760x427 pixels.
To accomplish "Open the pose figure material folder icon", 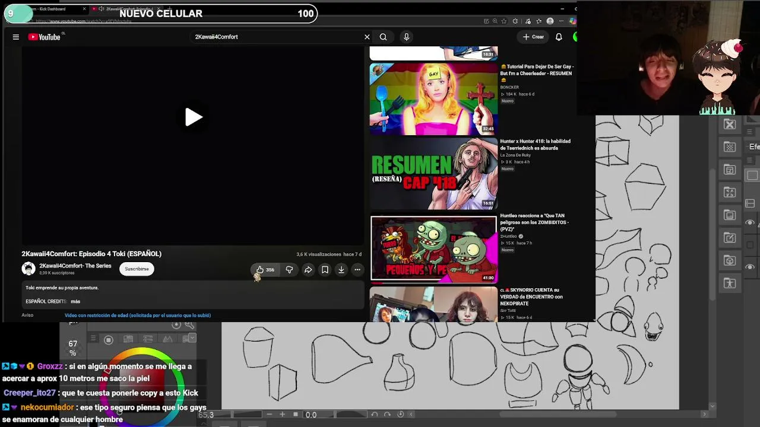I will click(x=730, y=283).
